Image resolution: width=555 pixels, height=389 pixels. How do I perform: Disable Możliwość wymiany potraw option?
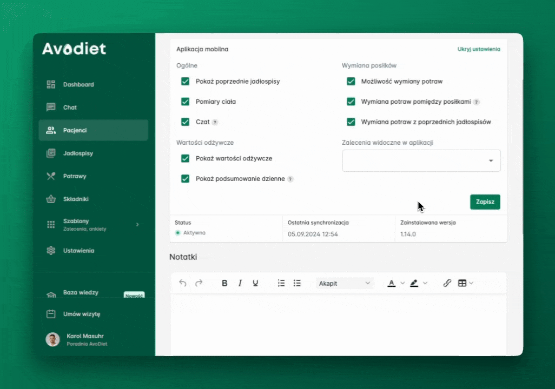coord(351,82)
